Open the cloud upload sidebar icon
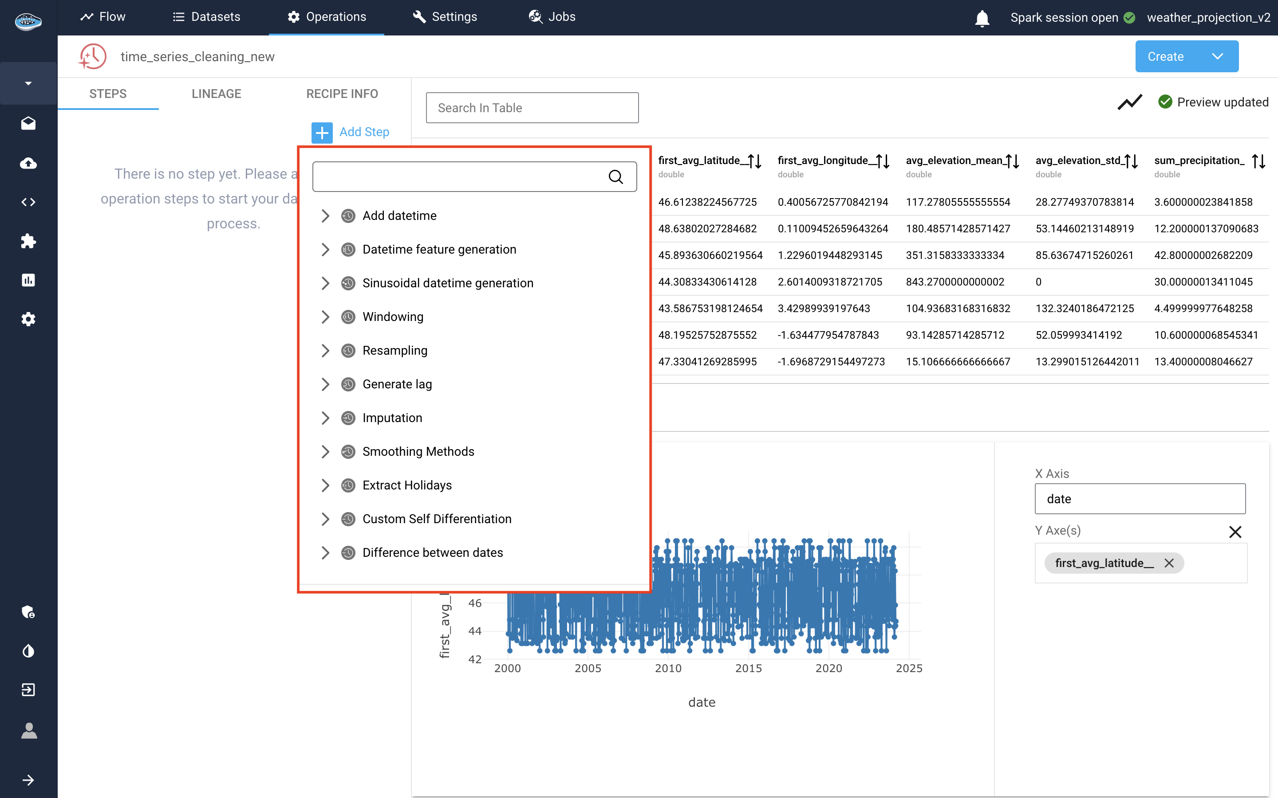1278x798 pixels. (x=28, y=163)
